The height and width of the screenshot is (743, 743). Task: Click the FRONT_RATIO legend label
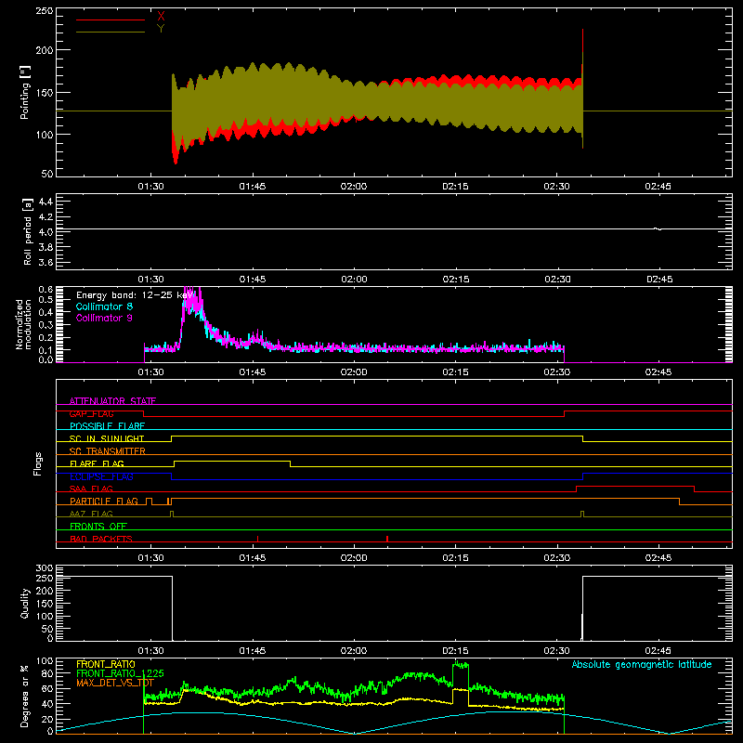coord(106,664)
